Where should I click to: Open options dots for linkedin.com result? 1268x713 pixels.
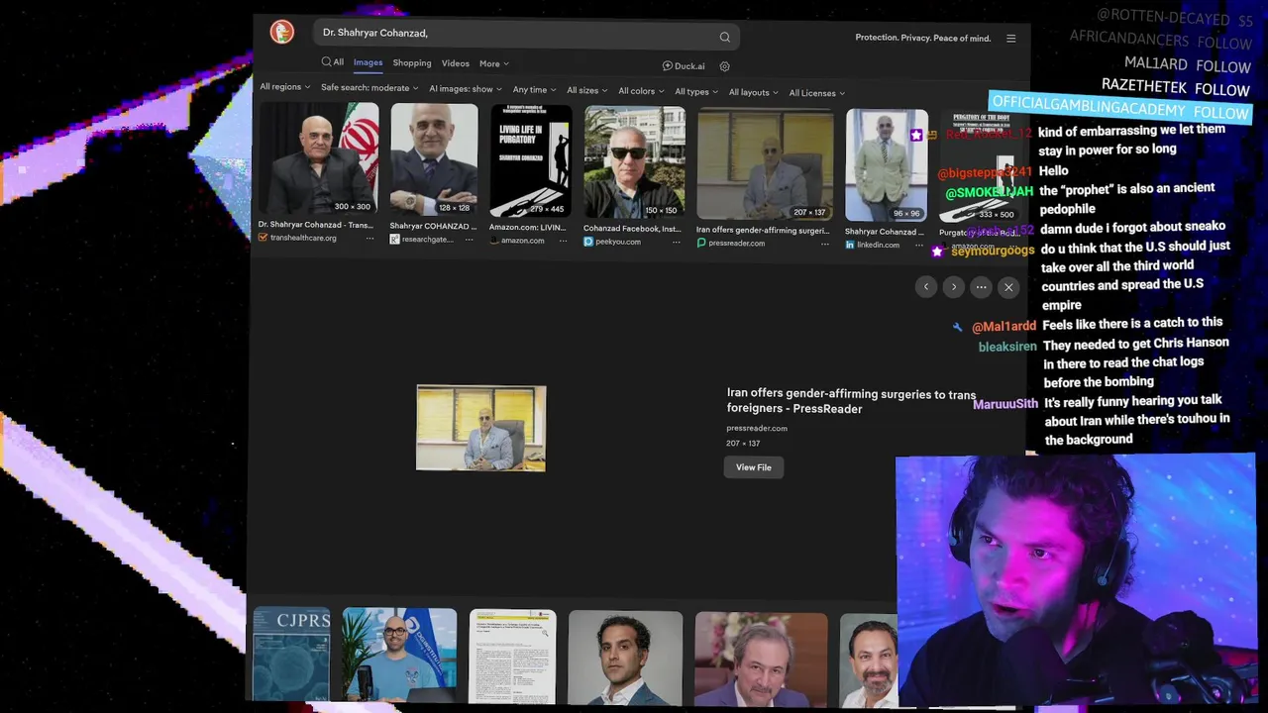tap(919, 245)
